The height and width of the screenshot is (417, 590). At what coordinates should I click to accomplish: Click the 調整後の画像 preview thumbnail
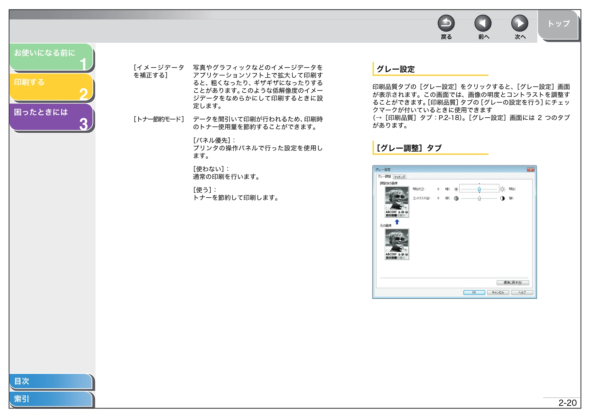click(x=397, y=202)
